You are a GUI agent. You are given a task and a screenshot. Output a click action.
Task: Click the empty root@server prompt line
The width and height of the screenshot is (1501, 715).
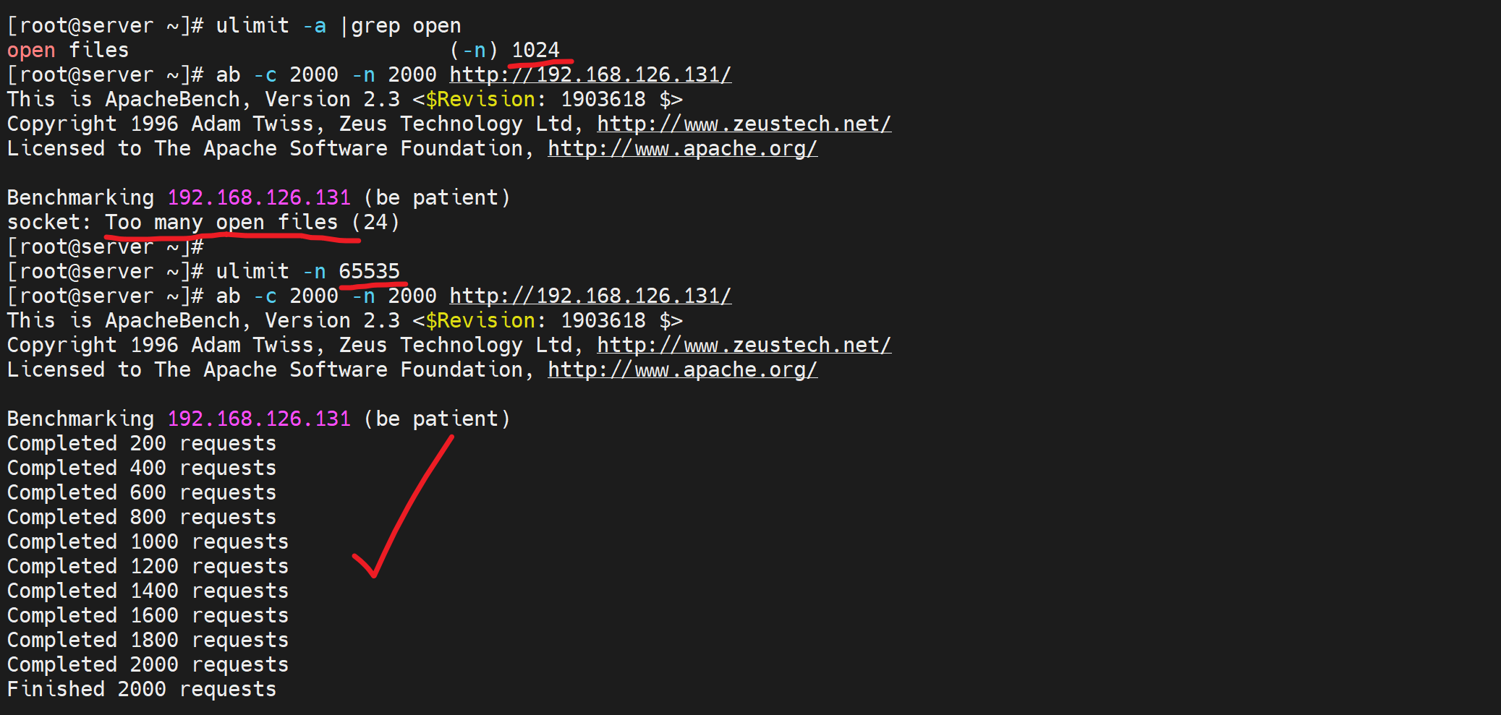point(105,247)
